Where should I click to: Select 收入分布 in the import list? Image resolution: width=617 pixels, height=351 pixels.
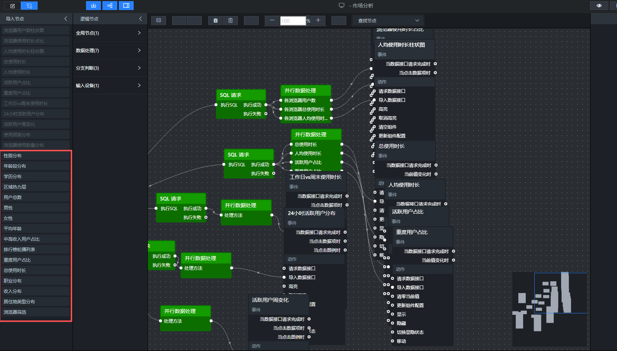tap(36, 291)
